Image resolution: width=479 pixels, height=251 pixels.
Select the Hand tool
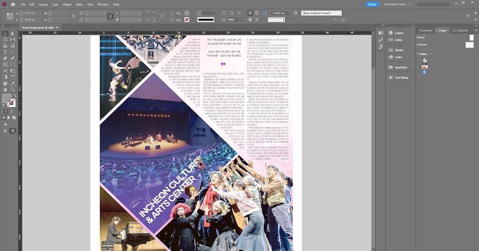5,90
